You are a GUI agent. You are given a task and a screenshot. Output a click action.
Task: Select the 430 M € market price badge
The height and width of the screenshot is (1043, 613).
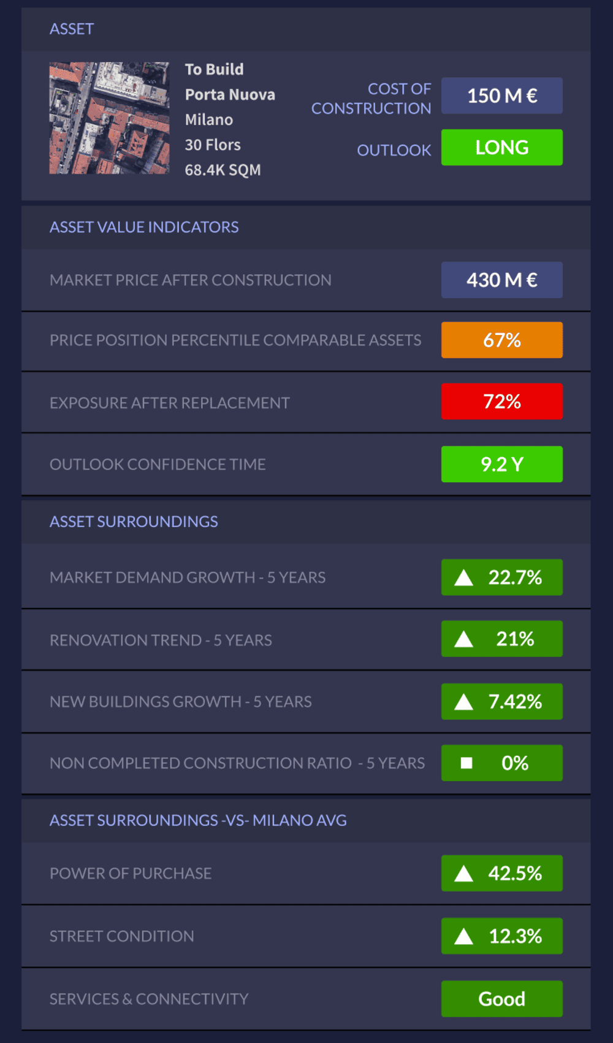tap(501, 280)
